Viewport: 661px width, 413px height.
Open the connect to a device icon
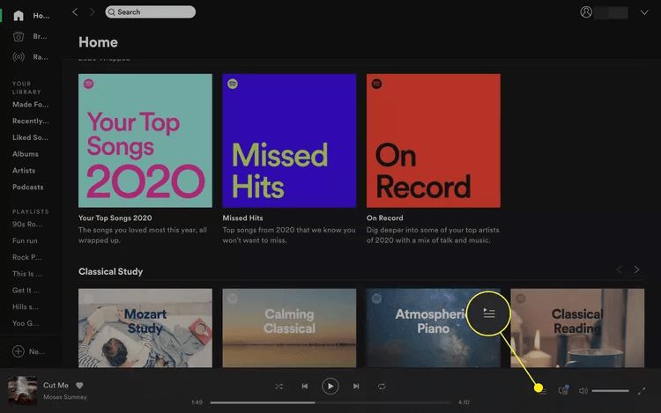564,390
